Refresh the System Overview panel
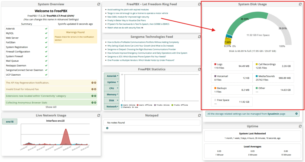 tap(99, 4)
